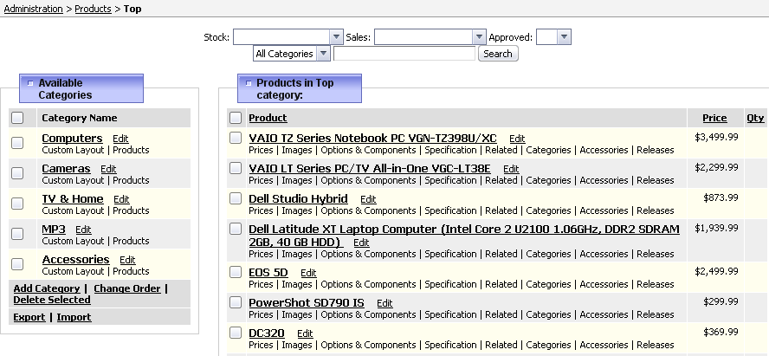Sort by the Price column header
This screenshot has height=356, width=769.
click(714, 118)
